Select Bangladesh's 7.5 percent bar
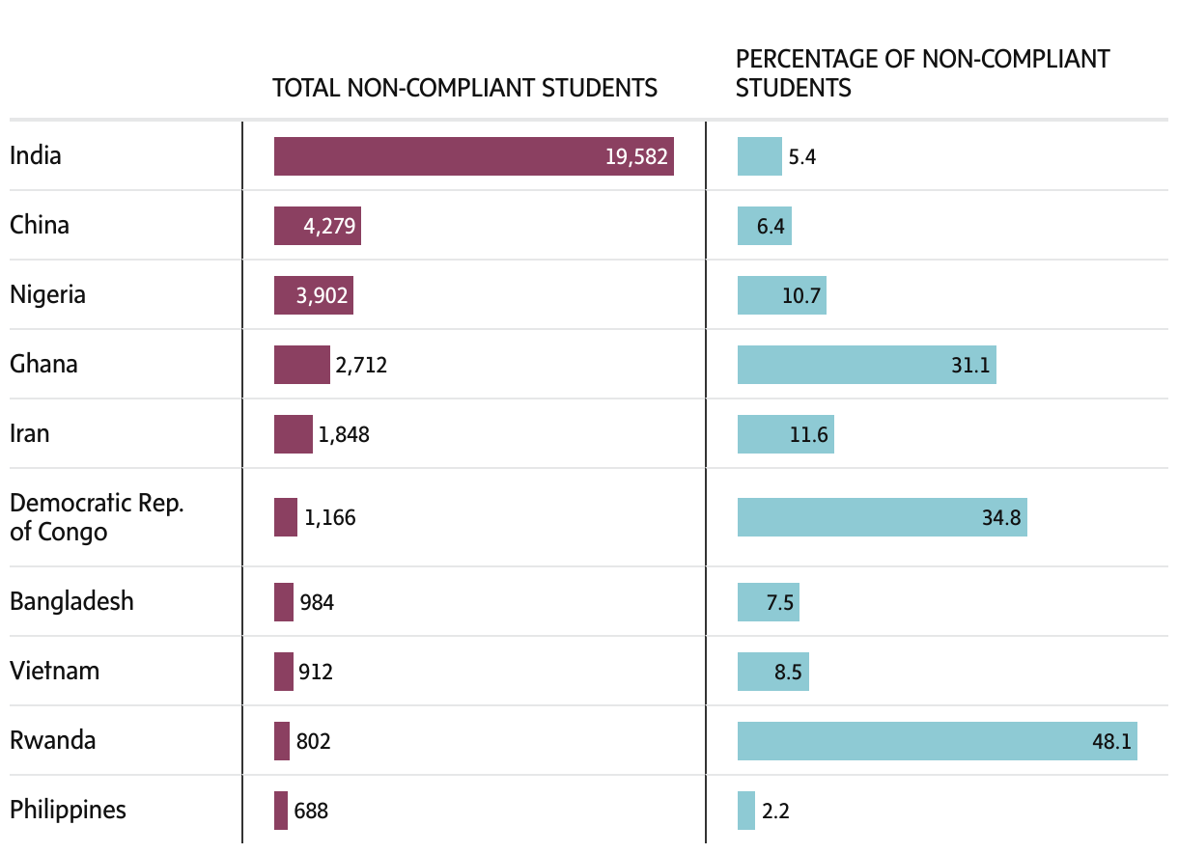 [x=768, y=602]
